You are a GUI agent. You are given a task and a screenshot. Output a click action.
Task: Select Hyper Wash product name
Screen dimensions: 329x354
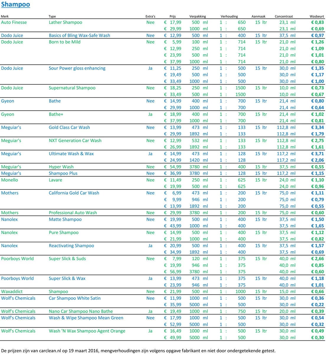tap(61, 167)
